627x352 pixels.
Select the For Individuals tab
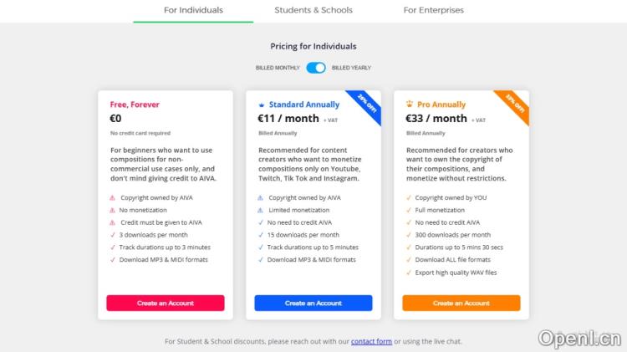click(193, 10)
